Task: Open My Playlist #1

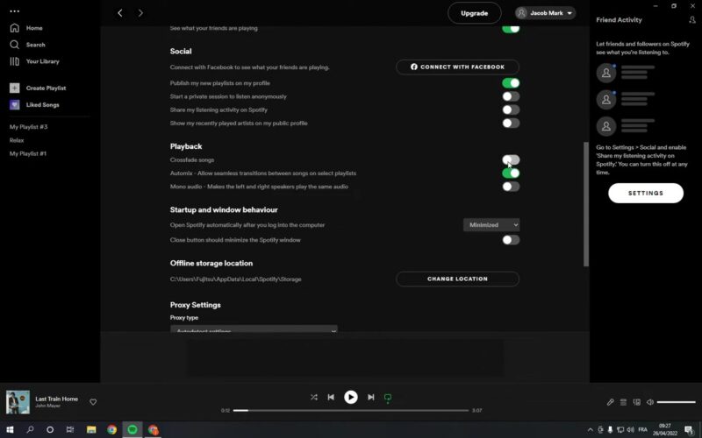Action: pyautogui.click(x=28, y=154)
